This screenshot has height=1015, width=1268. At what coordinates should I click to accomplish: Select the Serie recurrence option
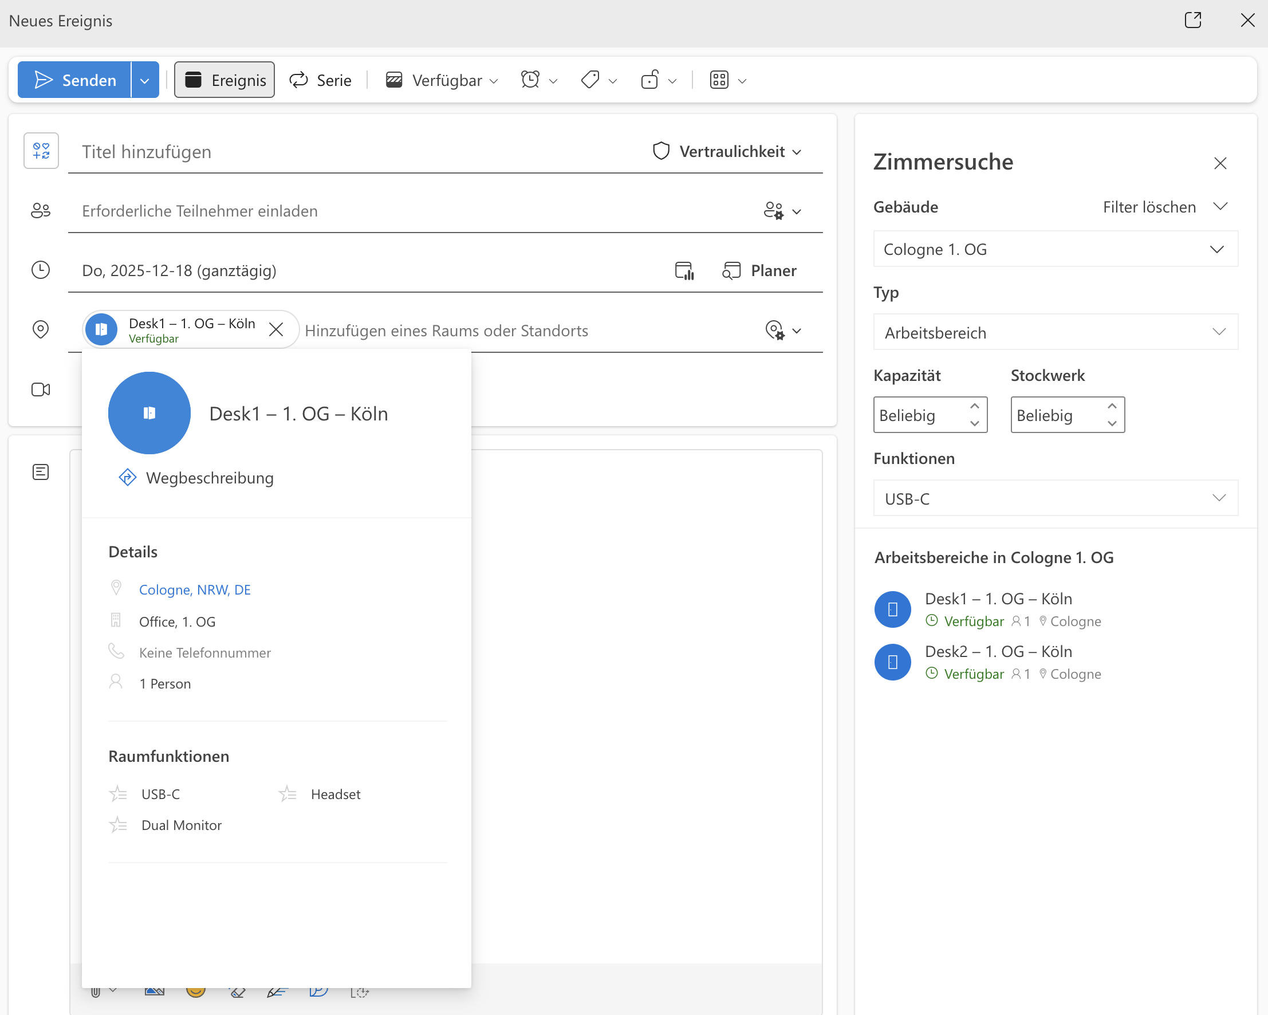tap(321, 80)
